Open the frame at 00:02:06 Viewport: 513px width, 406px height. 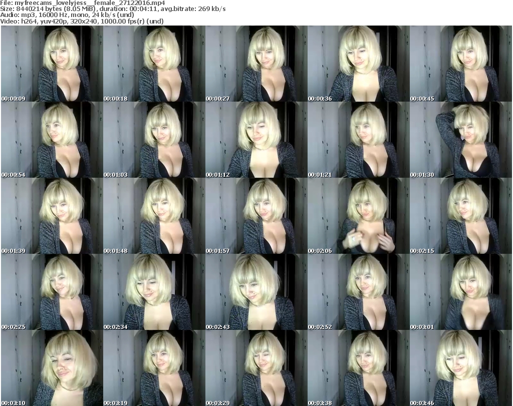coord(358,216)
